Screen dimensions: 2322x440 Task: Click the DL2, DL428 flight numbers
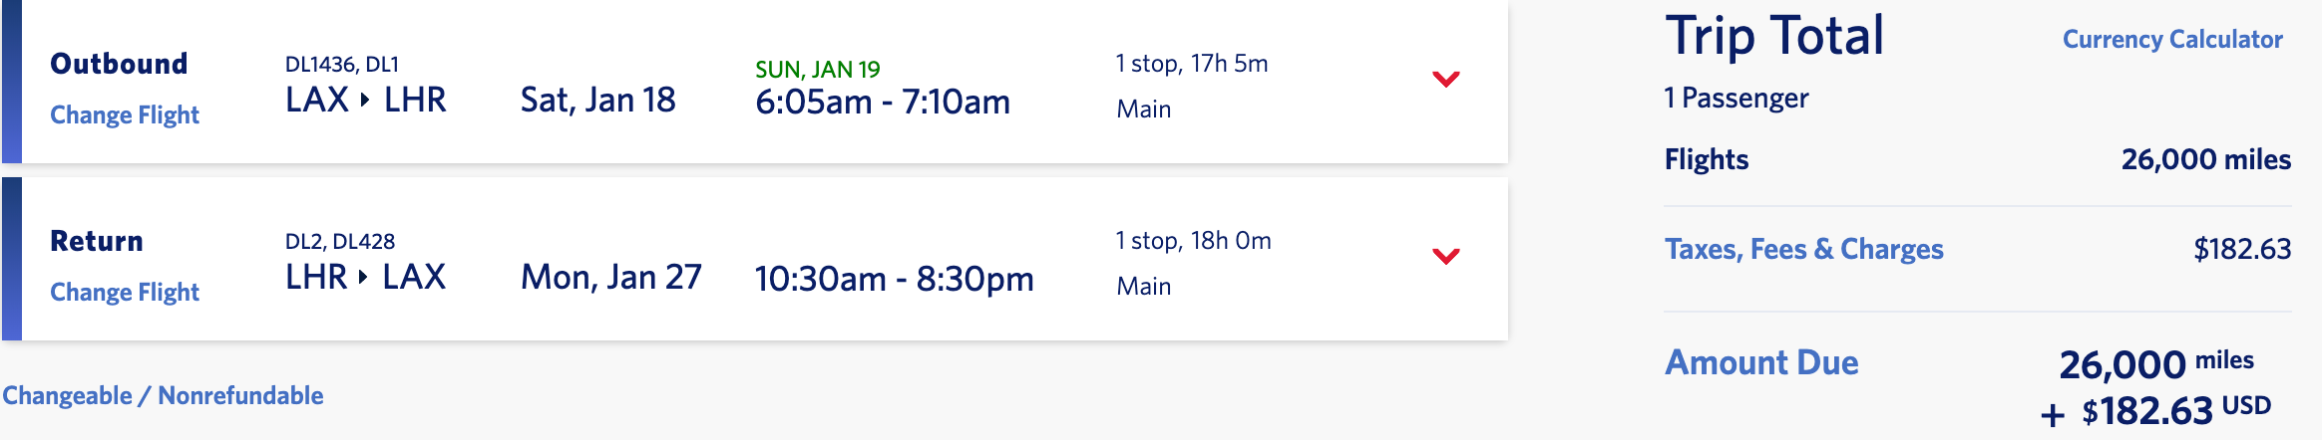340,242
